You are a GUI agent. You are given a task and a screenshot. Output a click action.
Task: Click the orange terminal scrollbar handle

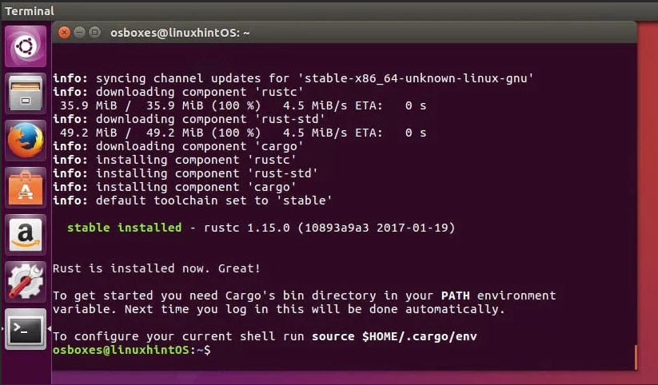(636, 357)
